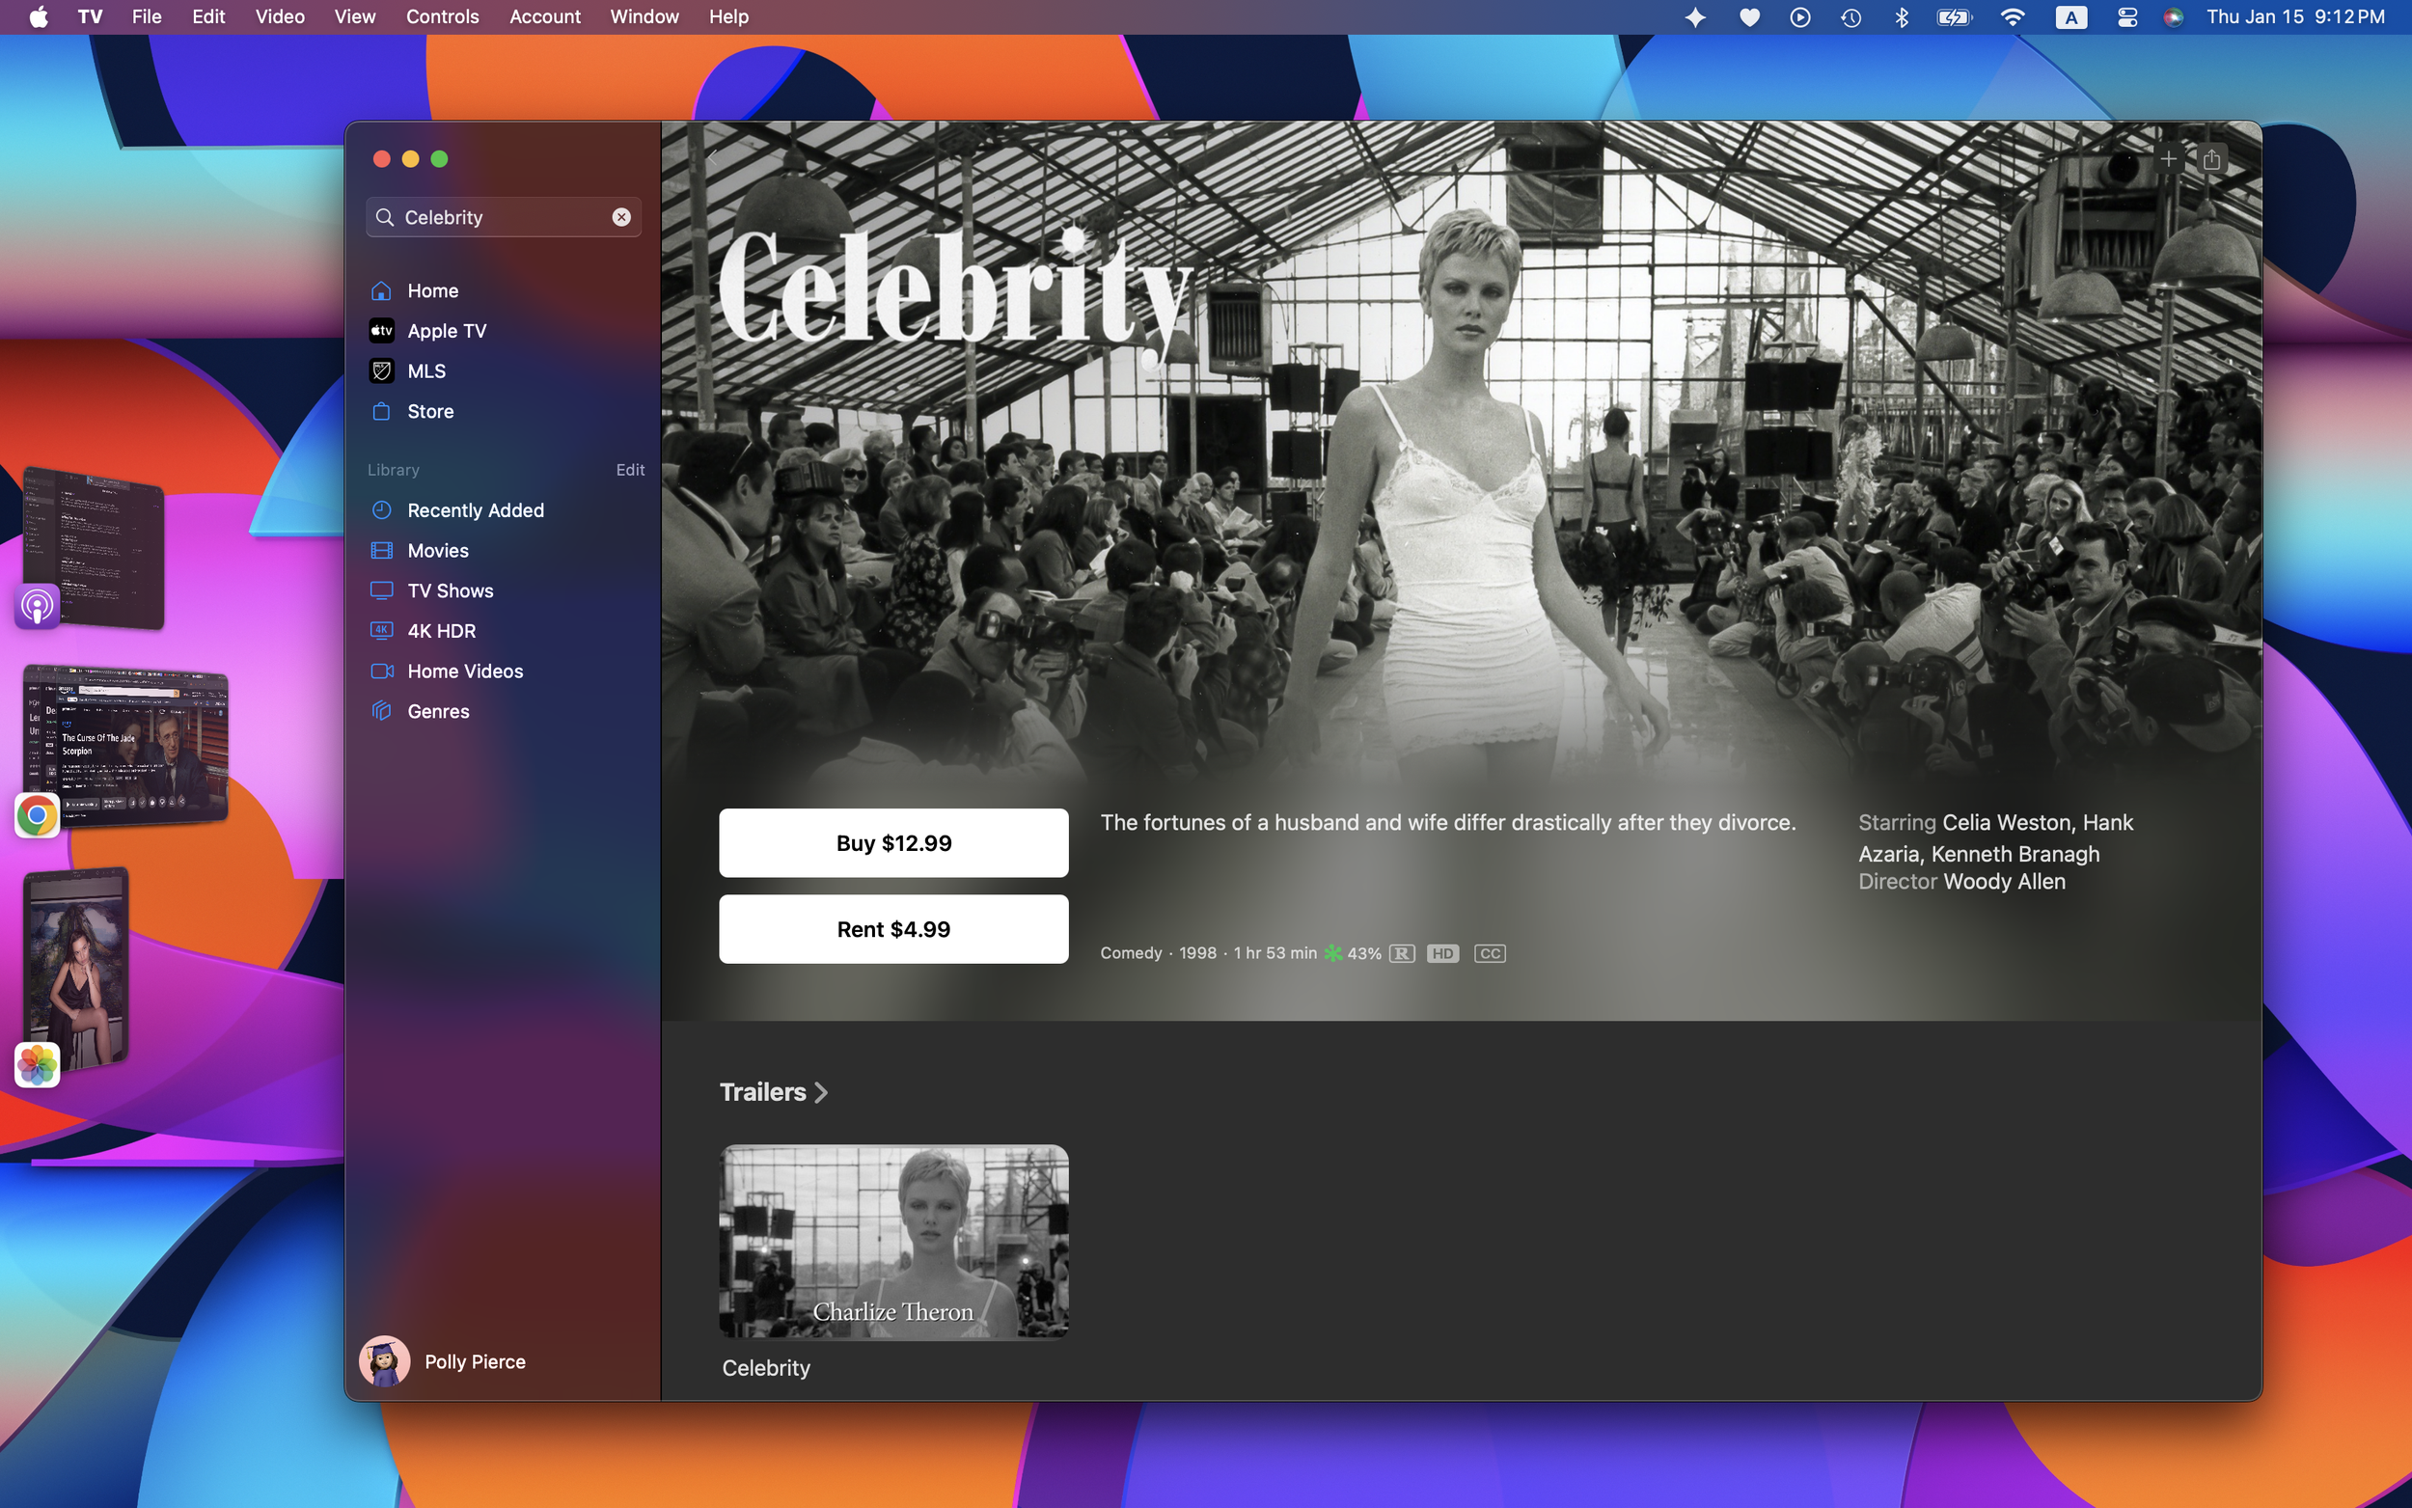Viewport: 2412px width, 1508px height.
Task: Click Edit next to Library header
Action: tap(629, 470)
